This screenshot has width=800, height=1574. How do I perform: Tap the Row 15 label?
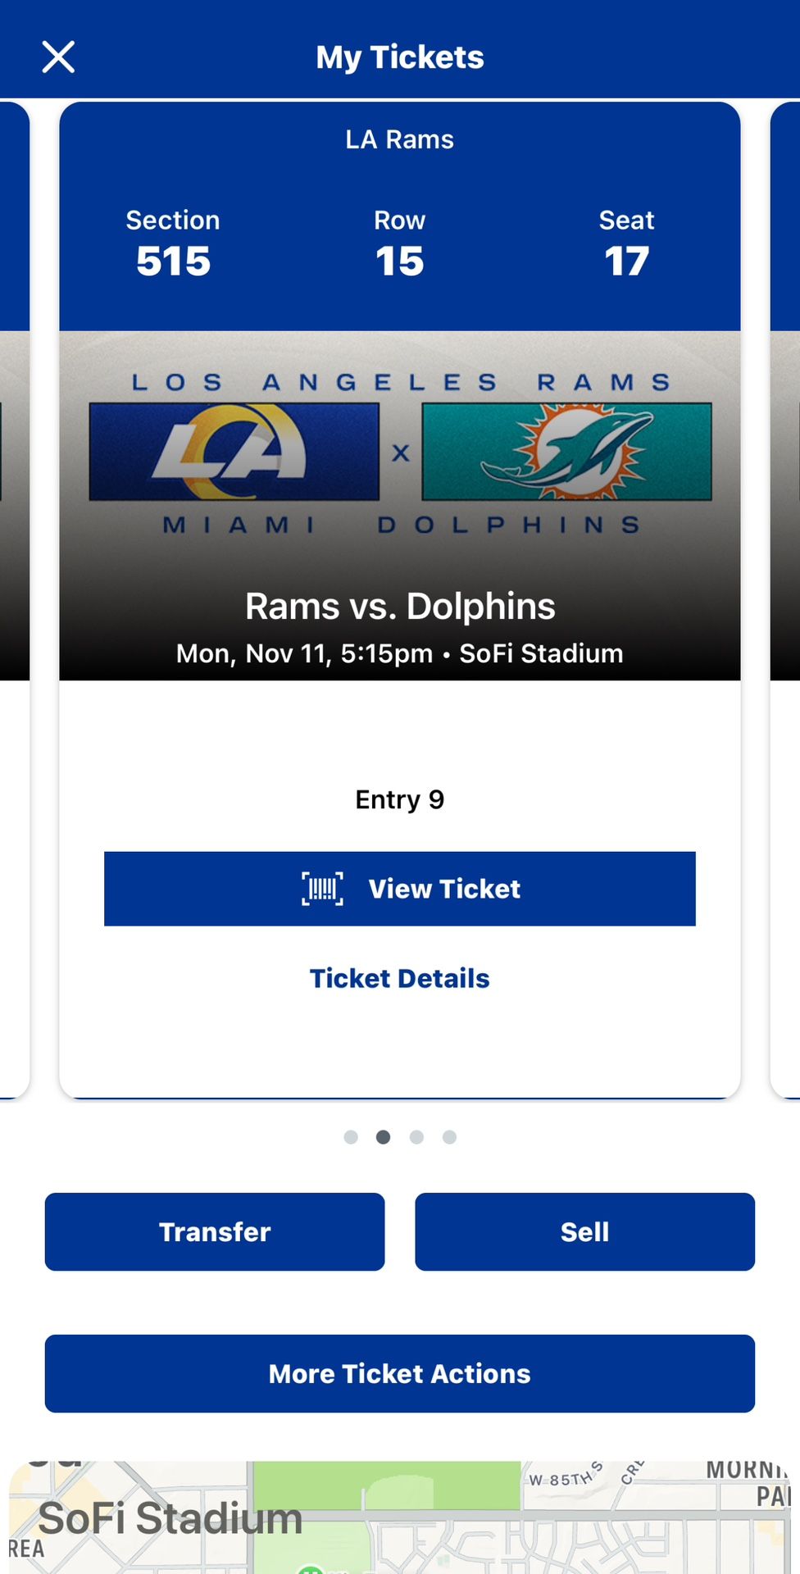[x=399, y=243]
